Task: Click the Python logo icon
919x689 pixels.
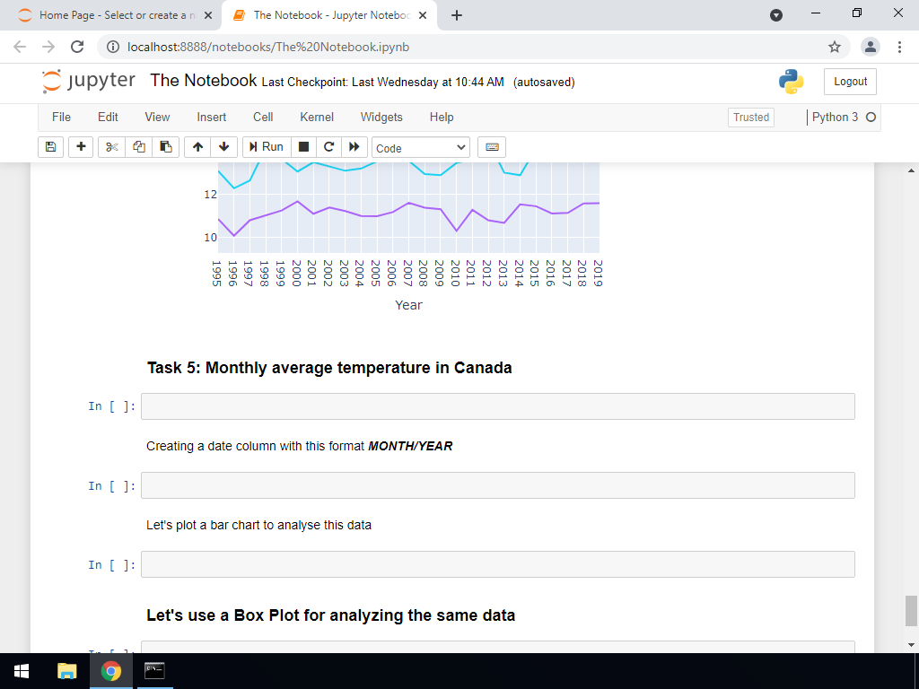Action: coord(791,82)
